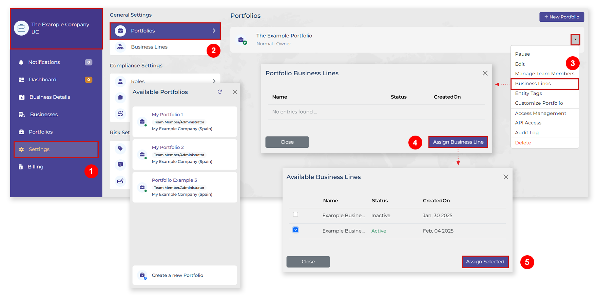Screen dimensions: 597x299
Task: Click the edit pencil icon under Risk Settings
Action: pyautogui.click(x=120, y=181)
